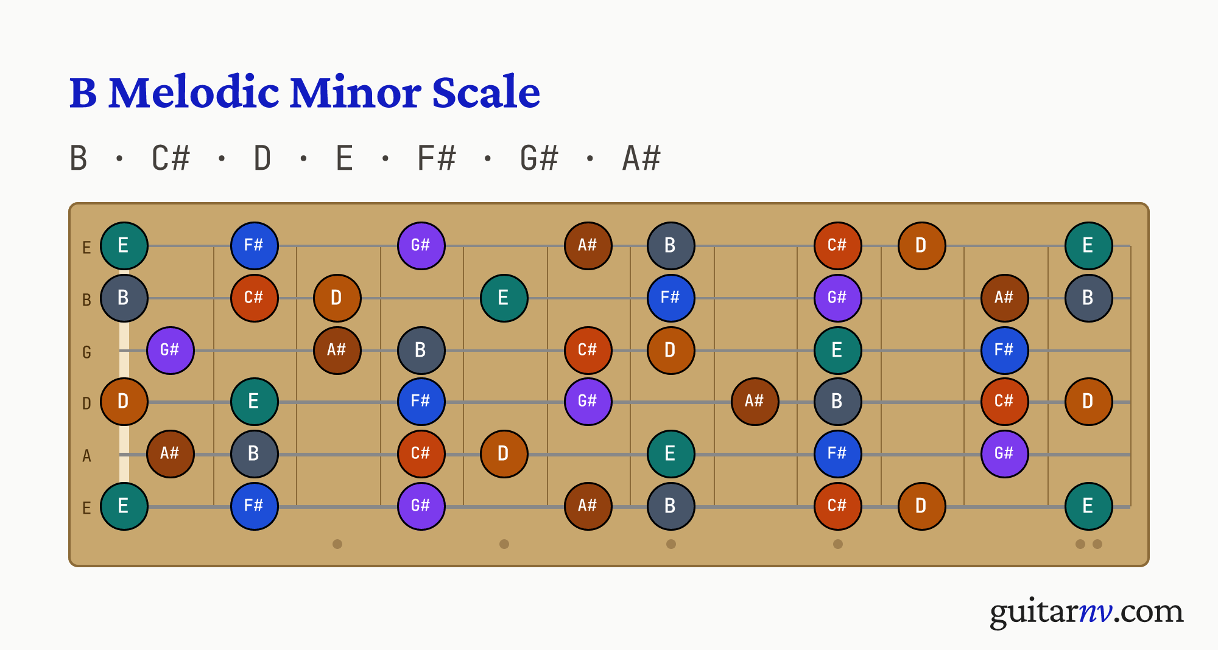
Task: Select A# at fret 6 on the top E string
Action: [588, 246]
